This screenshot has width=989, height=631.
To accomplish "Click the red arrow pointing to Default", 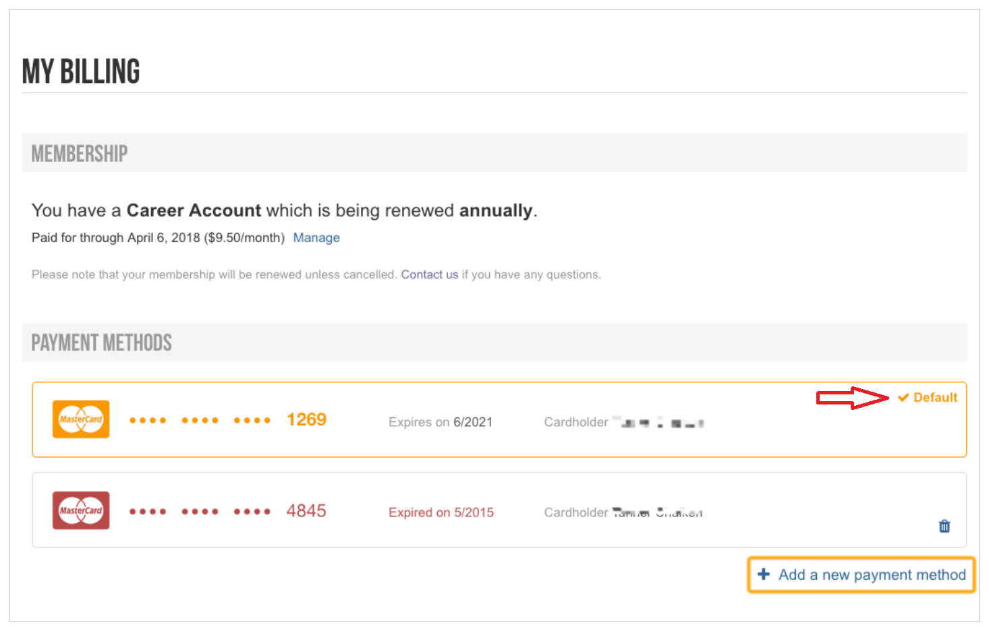I will pyautogui.click(x=853, y=398).
